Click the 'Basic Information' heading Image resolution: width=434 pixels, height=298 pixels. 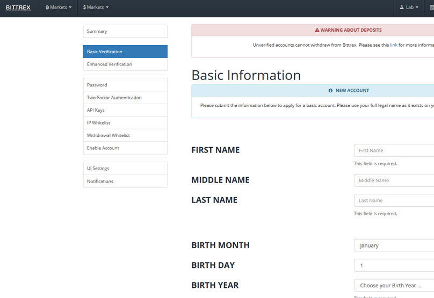[246, 75]
